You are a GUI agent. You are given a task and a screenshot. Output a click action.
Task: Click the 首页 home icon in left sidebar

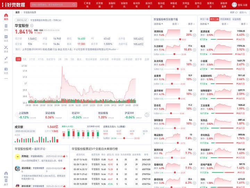[6, 15]
